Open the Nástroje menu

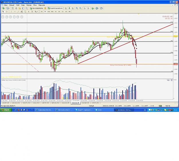(x=29, y=5)
